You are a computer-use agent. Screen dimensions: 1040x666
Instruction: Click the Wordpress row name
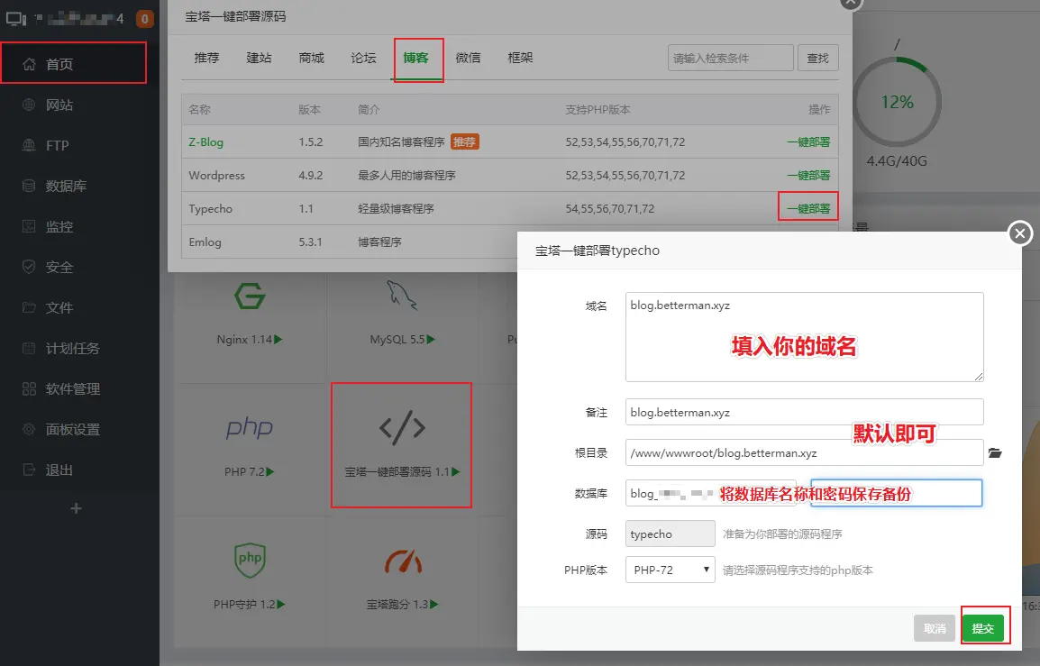tap(217, 175)
